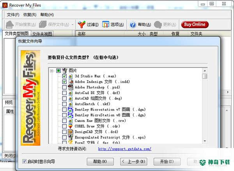Image resolution: width=234 pixels, height=171 pixels.
Task: Go back with 上一步(B) button
Action: pos(133,162)
